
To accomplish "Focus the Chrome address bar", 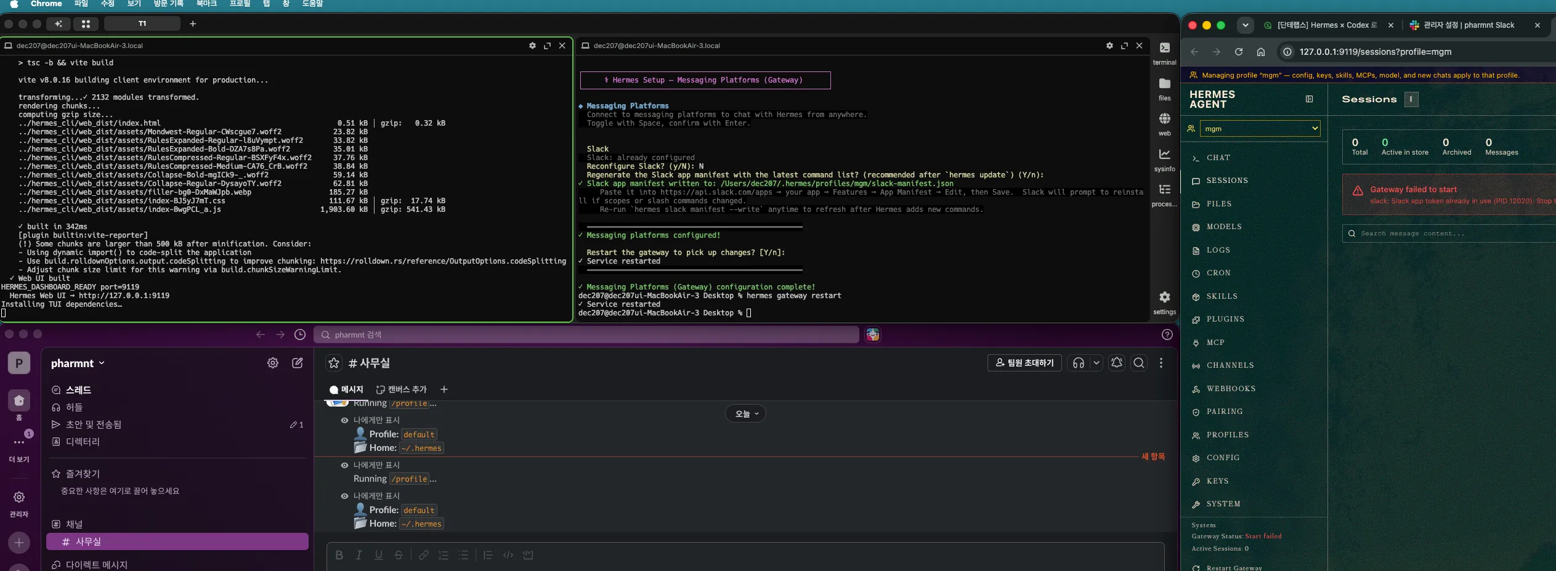I will pyautogui.click(x=1417, y=52).
